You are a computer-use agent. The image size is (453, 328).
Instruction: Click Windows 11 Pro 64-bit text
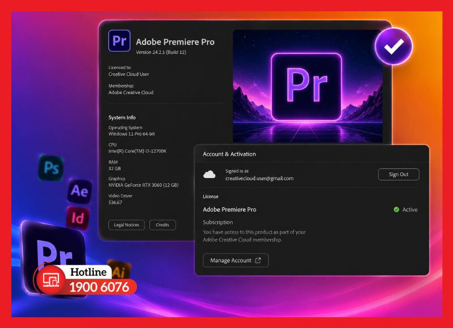131,134
